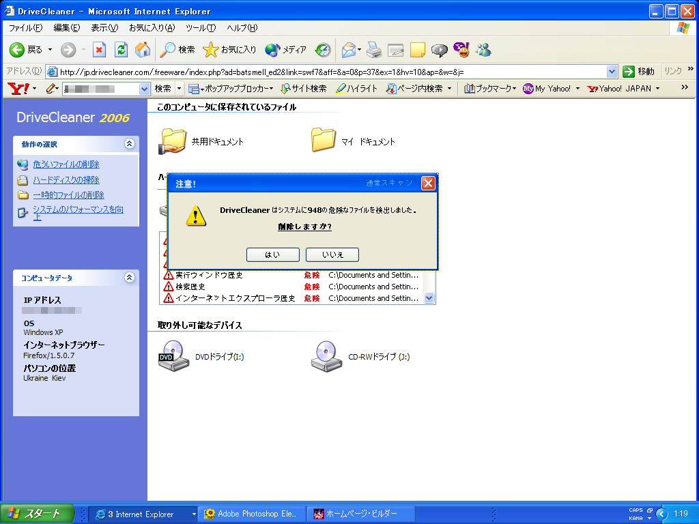
Task: Click the warning icon beside 検索歴史 row
Action: 168,287
